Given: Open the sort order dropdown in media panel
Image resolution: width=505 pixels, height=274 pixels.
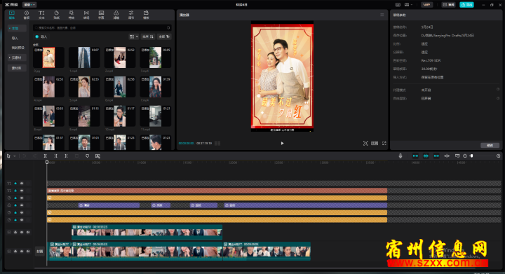Looking at the screenshot, I should [x=148, y=36].
